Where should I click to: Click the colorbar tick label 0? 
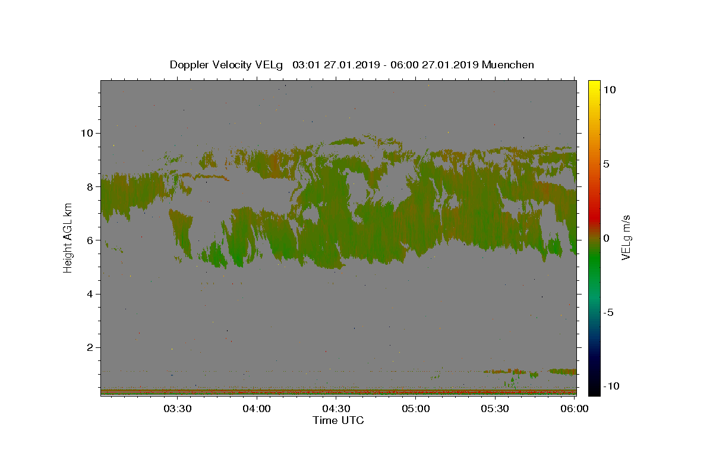point(607,238)
